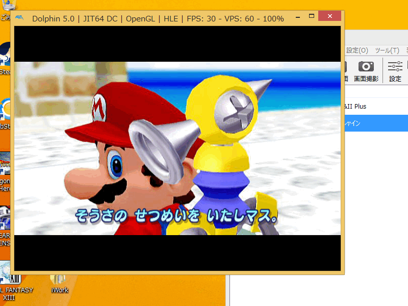Open the iWork desktop icon
Image resolution: width=408 pixels, height=306 pixels.
click(x=60, y=280)
